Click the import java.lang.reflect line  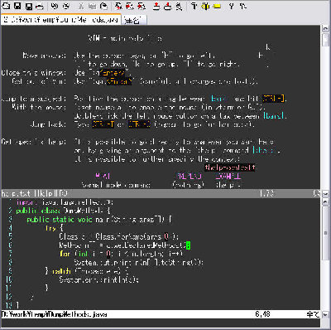coord(65,202)
